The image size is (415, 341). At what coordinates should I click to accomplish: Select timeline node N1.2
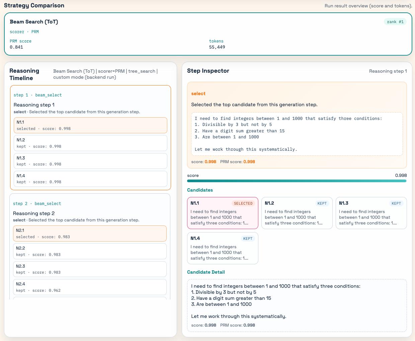click(90, 143)
